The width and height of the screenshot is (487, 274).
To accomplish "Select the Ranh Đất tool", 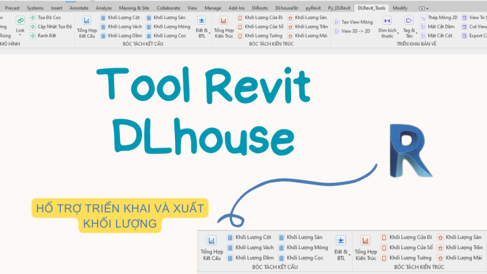I will [43, 36].
